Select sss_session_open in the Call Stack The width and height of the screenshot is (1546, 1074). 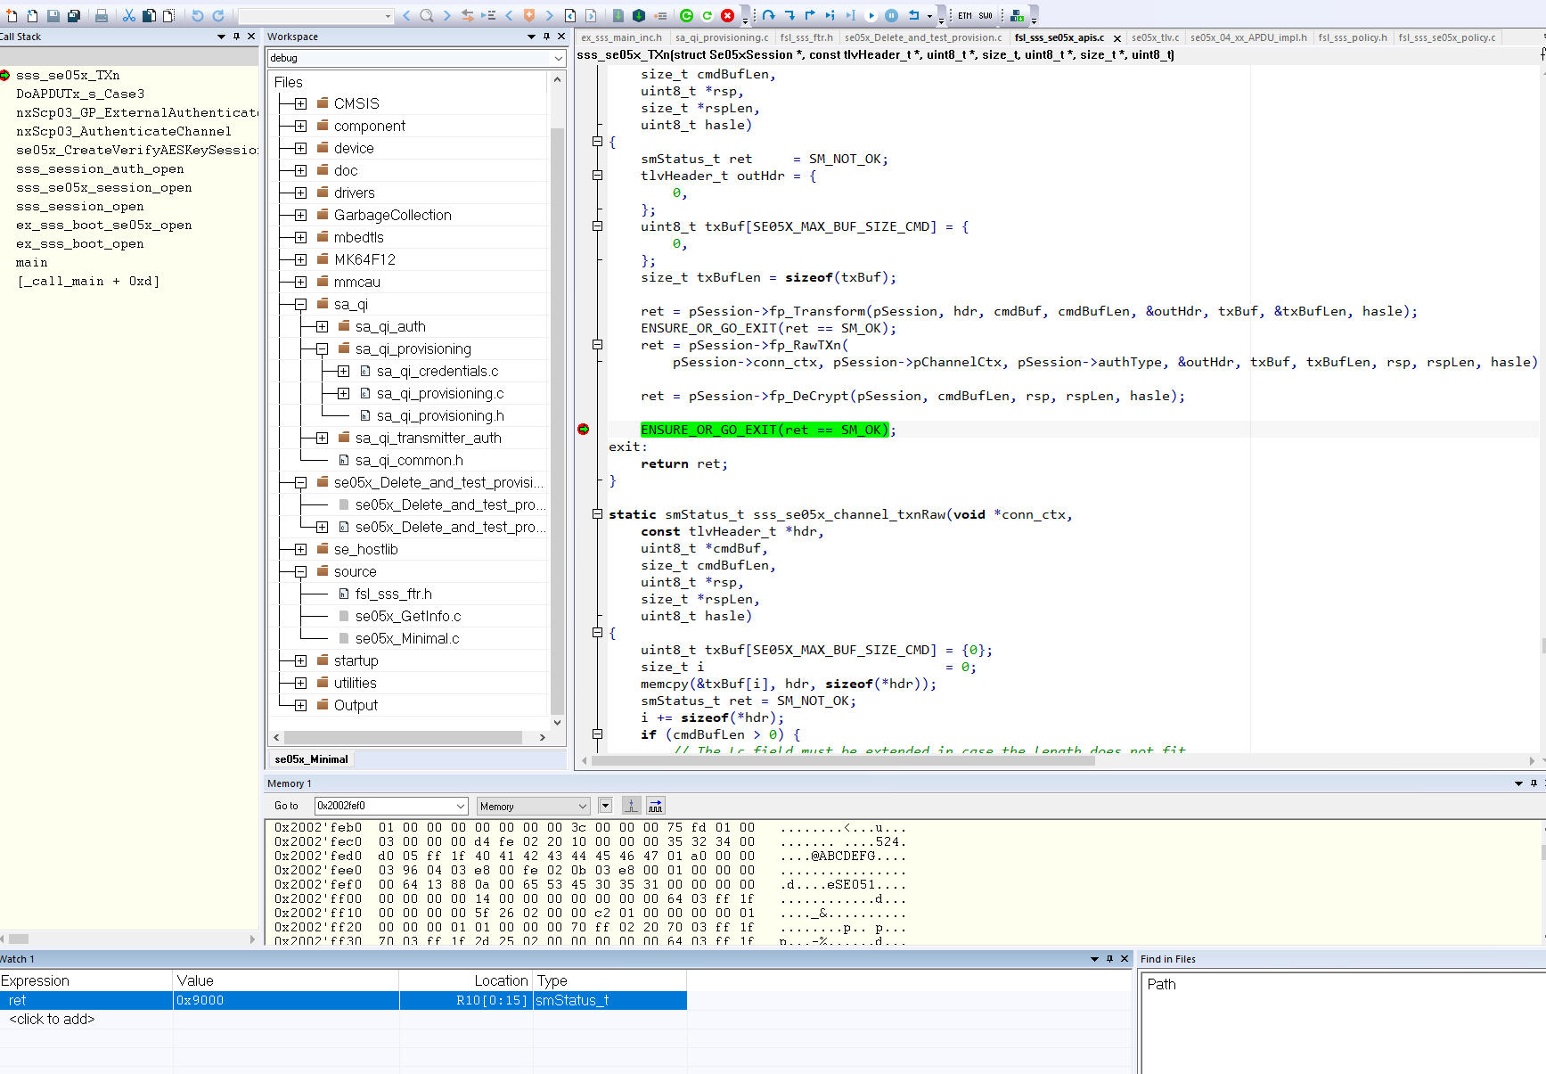click(79, 206)
